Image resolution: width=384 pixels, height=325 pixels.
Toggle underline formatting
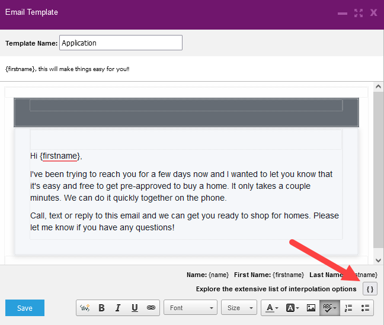(x=135, y=308)
